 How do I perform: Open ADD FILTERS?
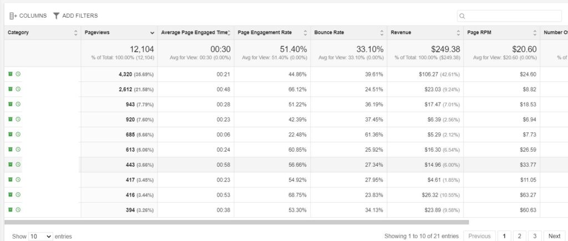(x=75, y=16)
